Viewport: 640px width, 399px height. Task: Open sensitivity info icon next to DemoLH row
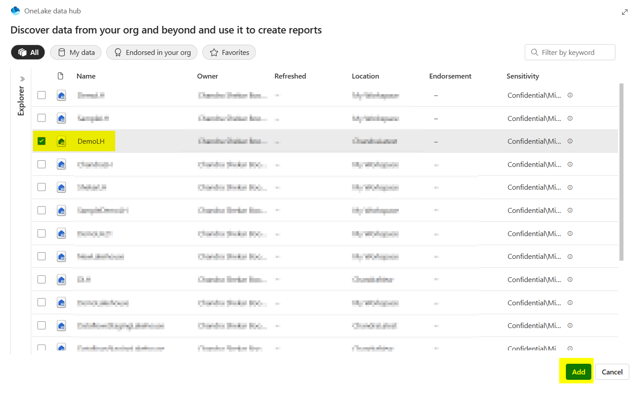[570, 141]
